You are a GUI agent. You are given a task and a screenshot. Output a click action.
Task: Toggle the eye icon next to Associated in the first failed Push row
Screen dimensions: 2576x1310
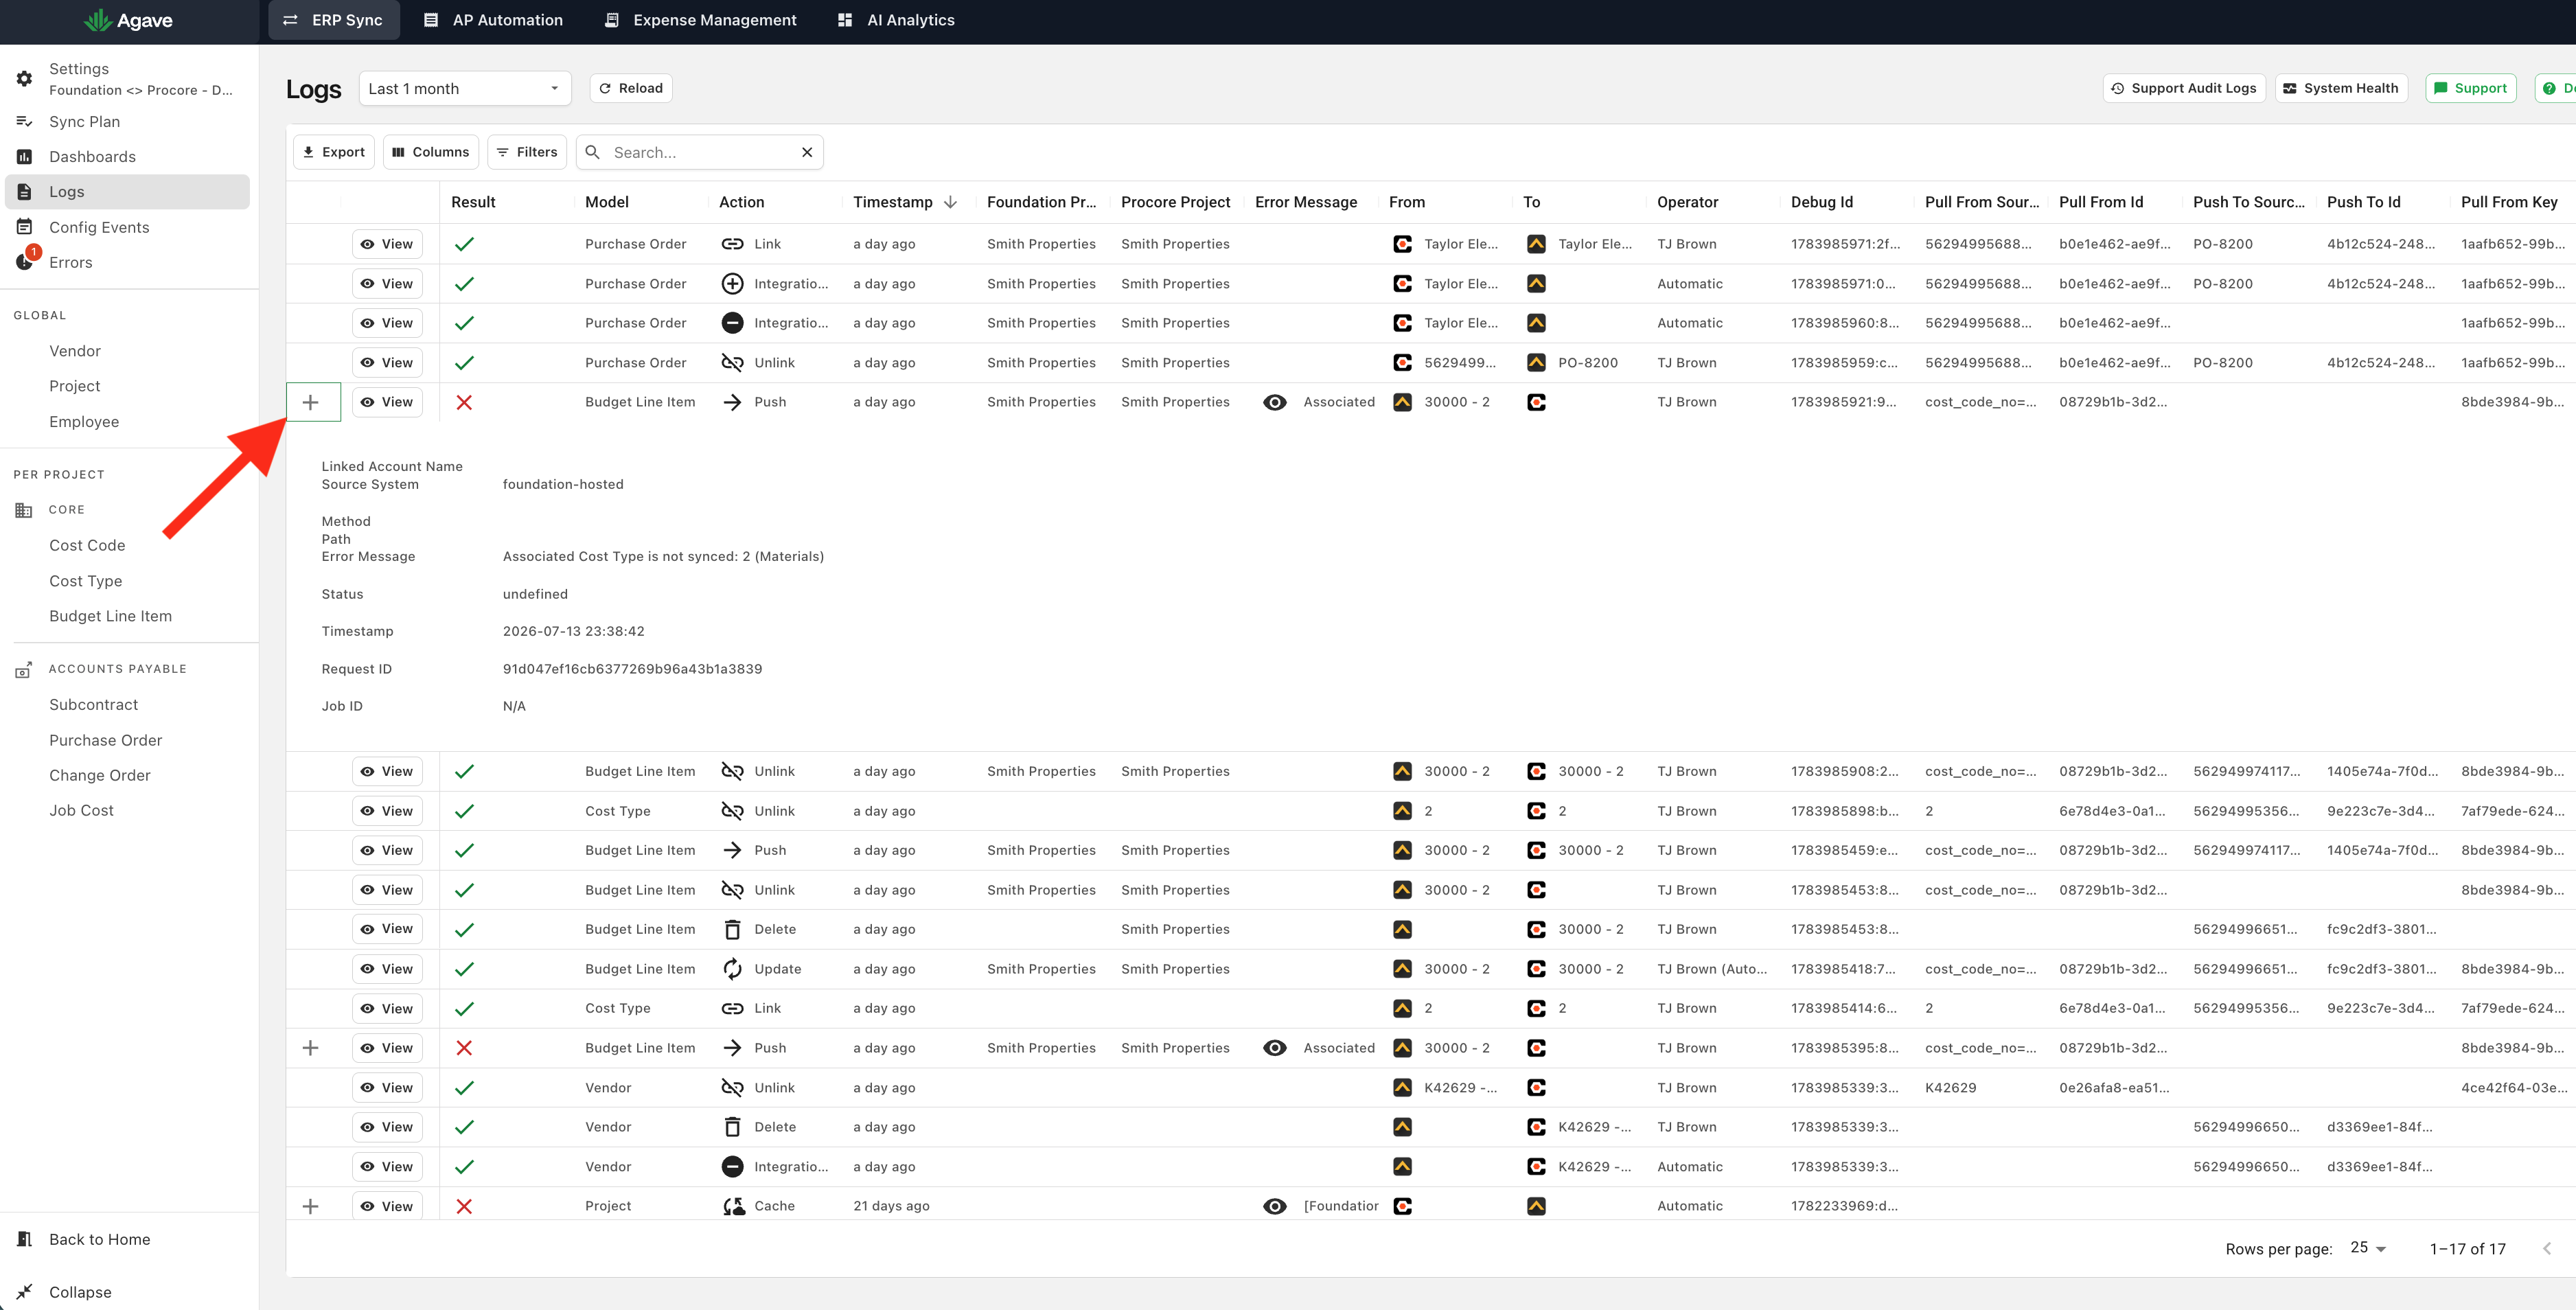coord(1274,402)
